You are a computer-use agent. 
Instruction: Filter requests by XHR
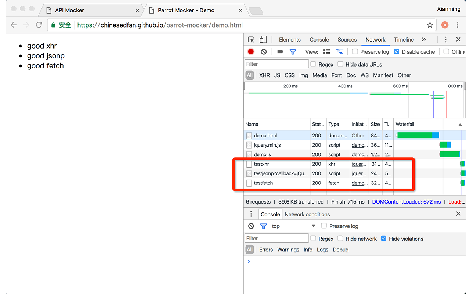[264, 75]
